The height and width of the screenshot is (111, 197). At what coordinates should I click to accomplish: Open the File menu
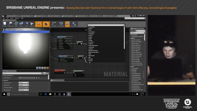(4, 18)
